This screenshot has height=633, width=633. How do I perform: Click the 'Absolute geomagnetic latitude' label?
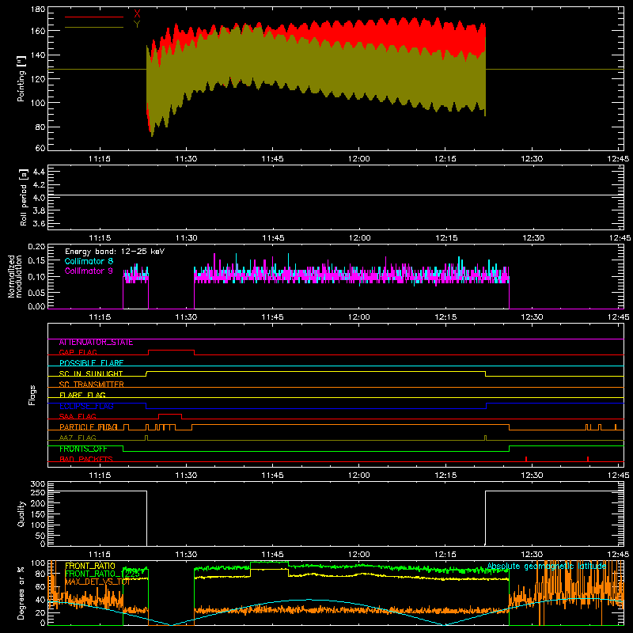(x=547, y=566)
